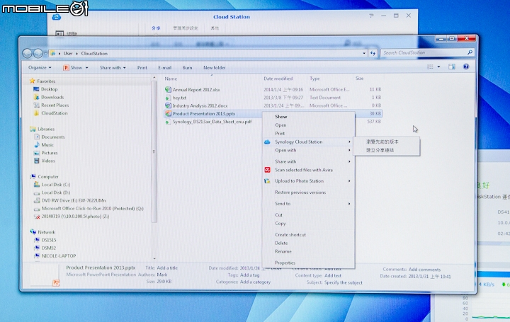Click the Type column header
This screenshot has height=322, width=510.
(314, 79)
